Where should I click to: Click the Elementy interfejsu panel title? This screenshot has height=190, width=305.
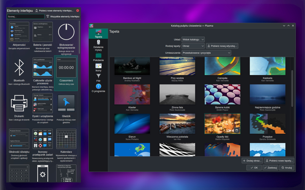tap(20, 10)
